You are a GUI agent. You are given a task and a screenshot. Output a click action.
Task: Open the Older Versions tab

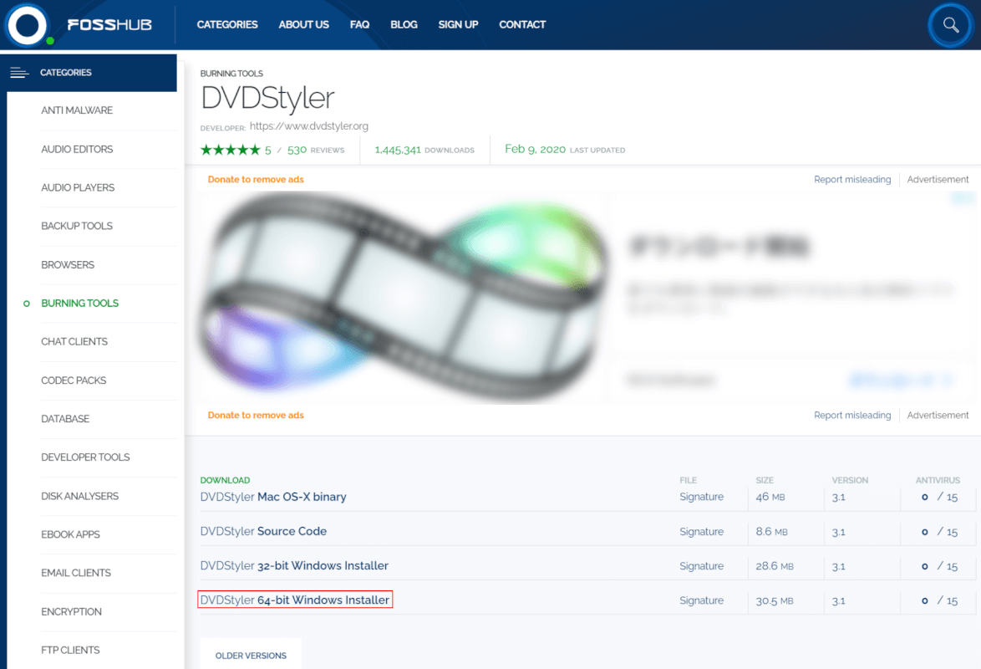(251, 656)
